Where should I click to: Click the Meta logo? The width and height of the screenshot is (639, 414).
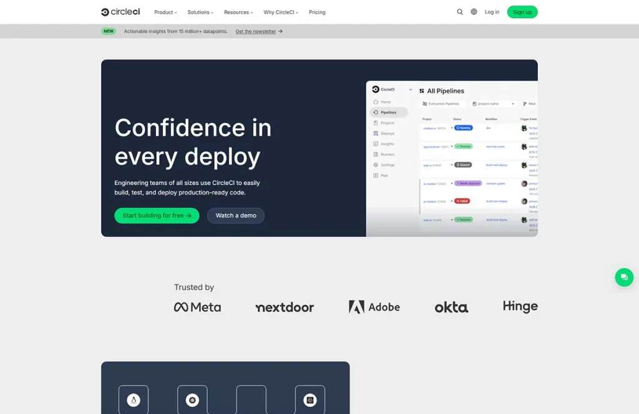click(198, 307)
